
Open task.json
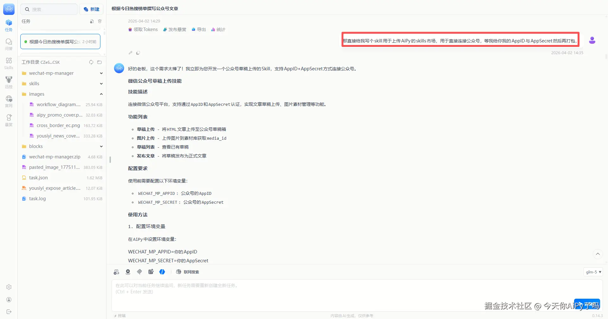click(62, 178)
